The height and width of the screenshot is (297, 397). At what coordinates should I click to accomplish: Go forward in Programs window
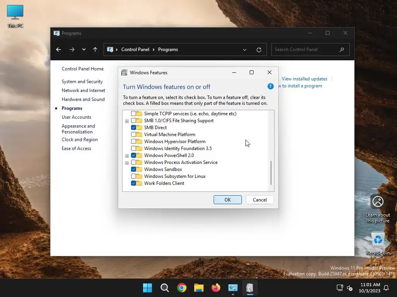[x=72, y=49]
